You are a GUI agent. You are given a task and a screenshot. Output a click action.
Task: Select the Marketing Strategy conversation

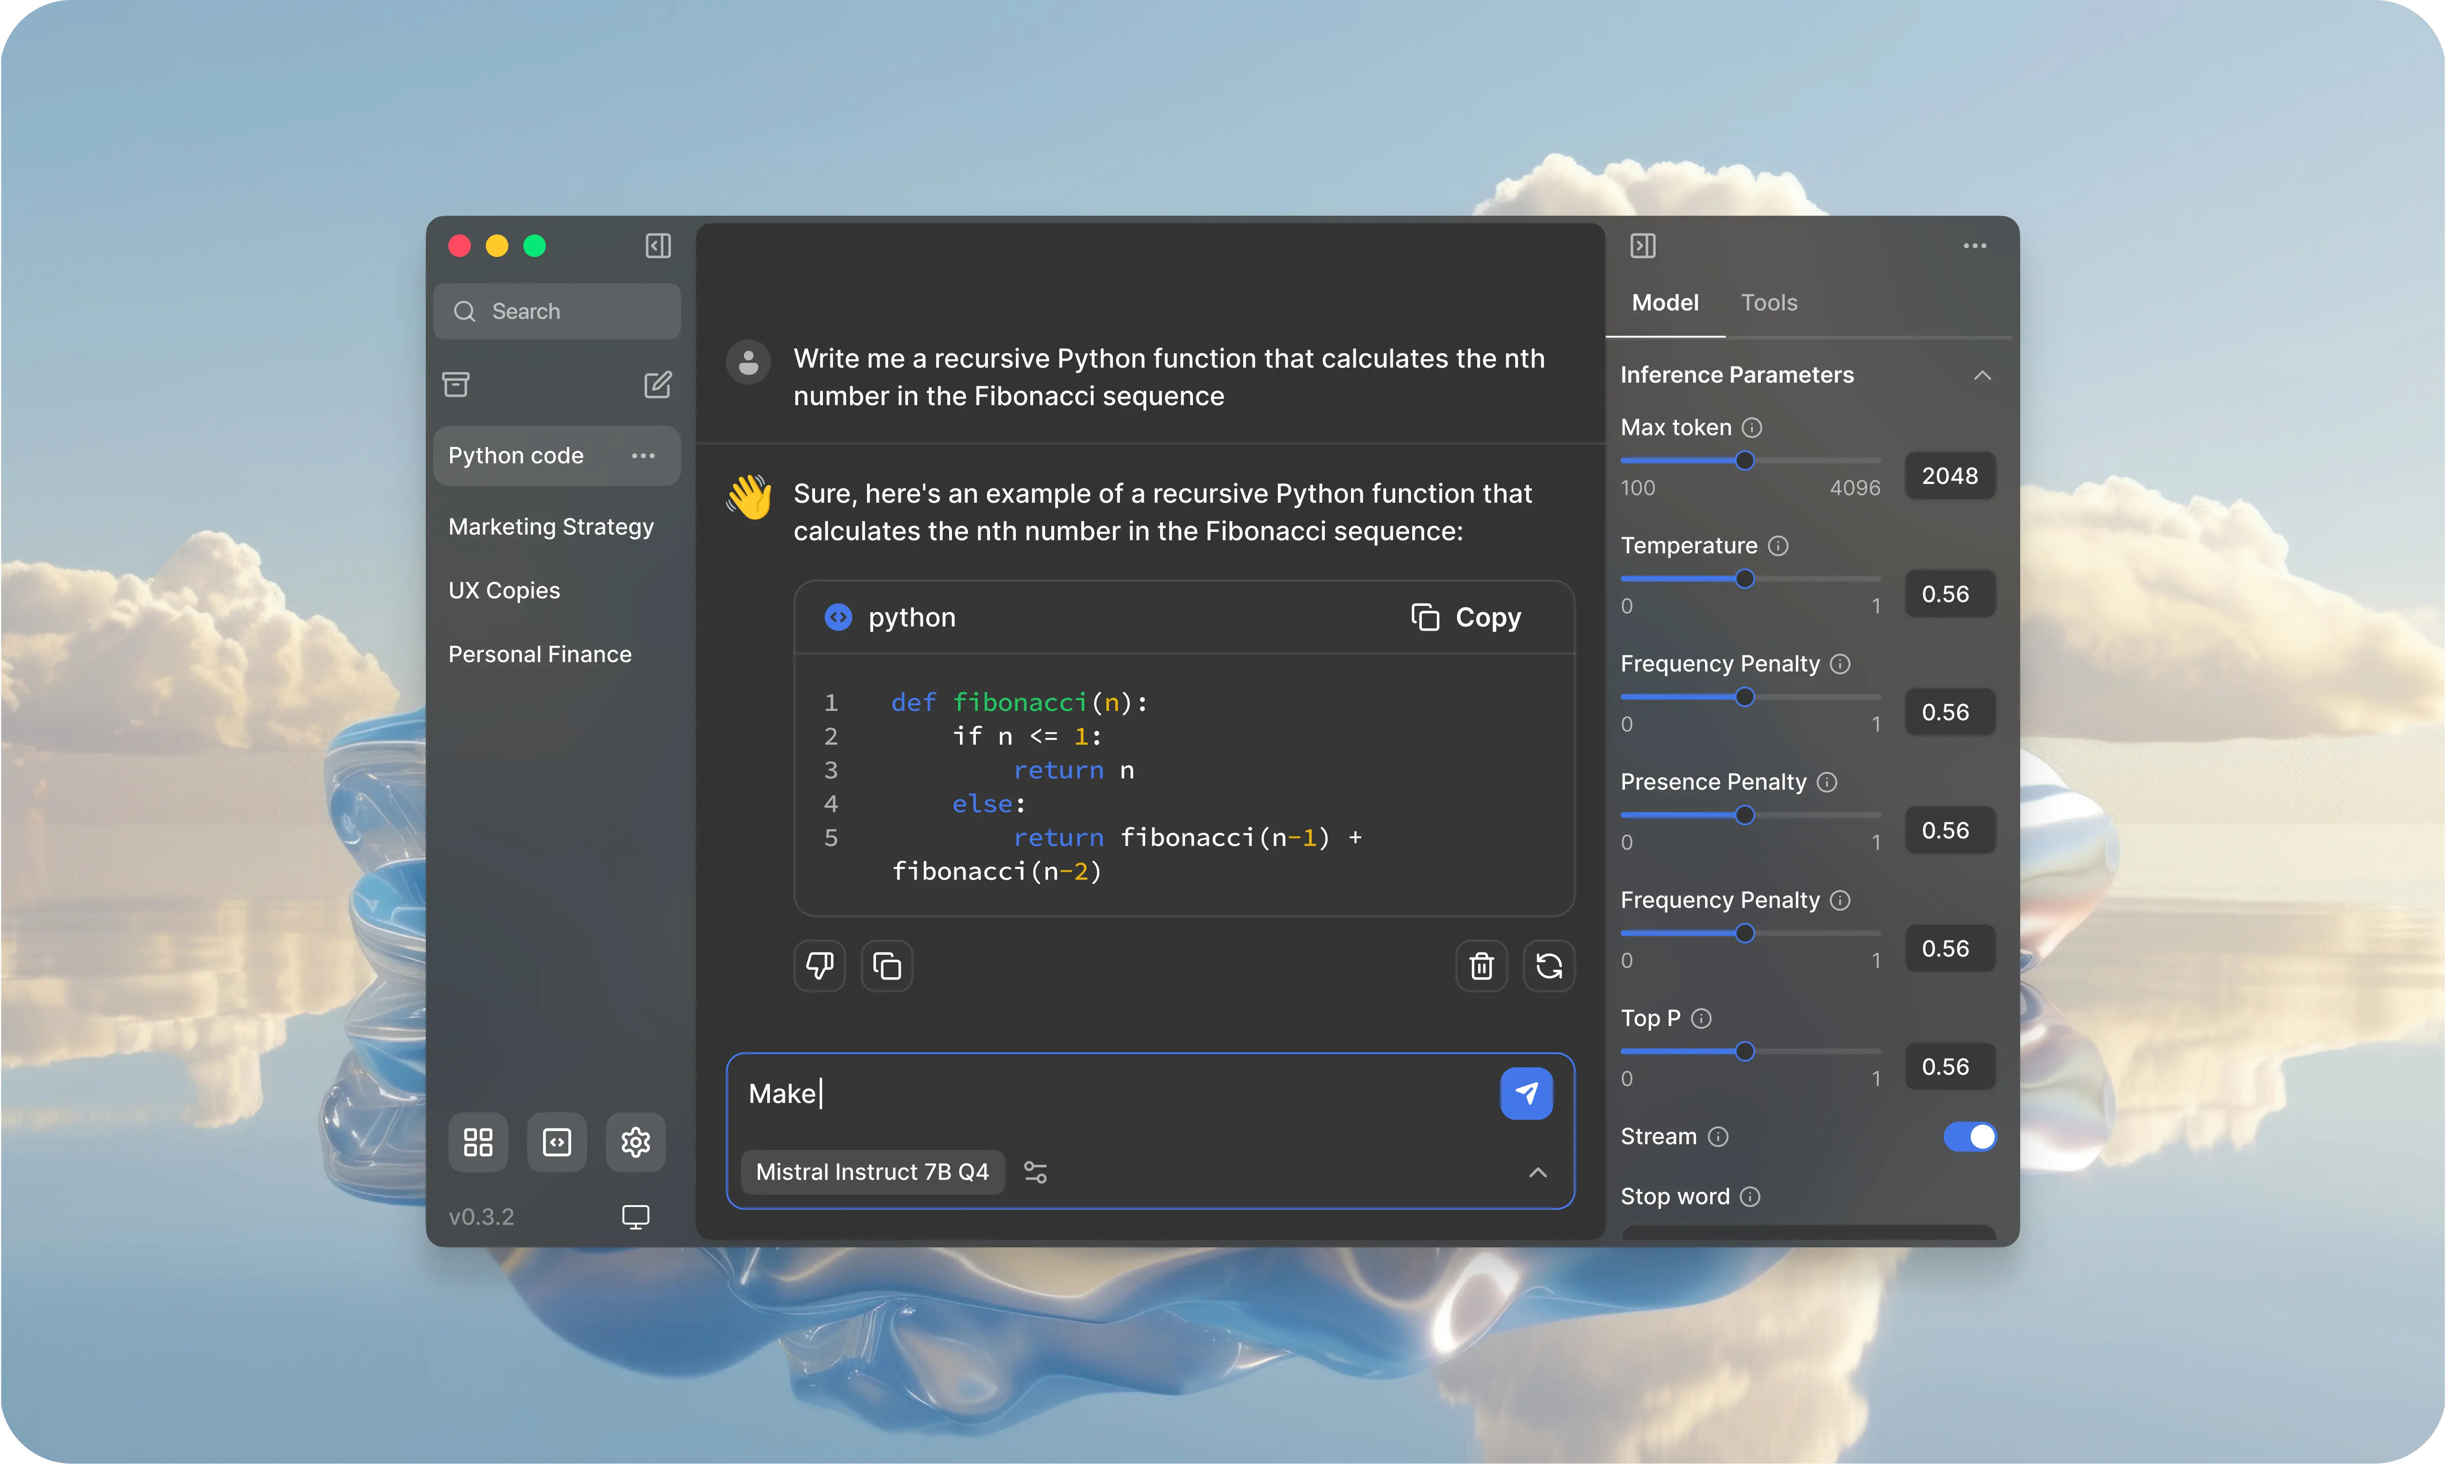coord(551,526)
